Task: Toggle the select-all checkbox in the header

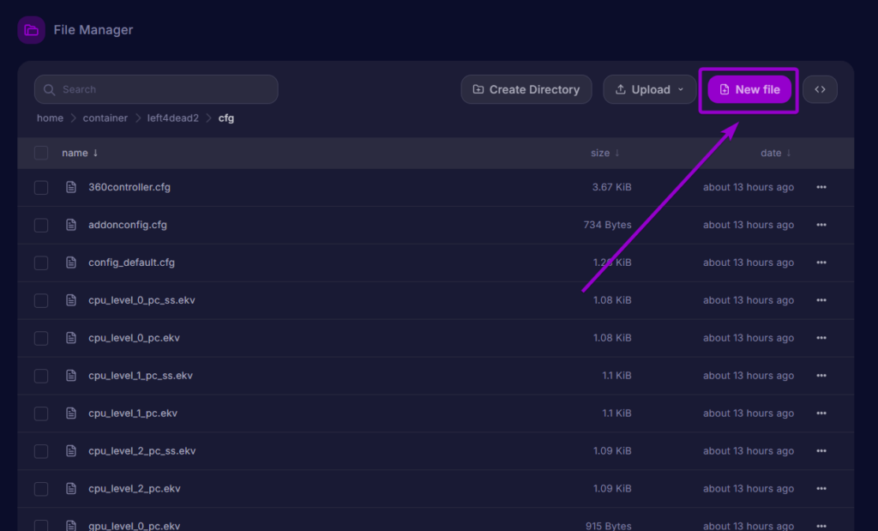Action: tap(40, 153)
